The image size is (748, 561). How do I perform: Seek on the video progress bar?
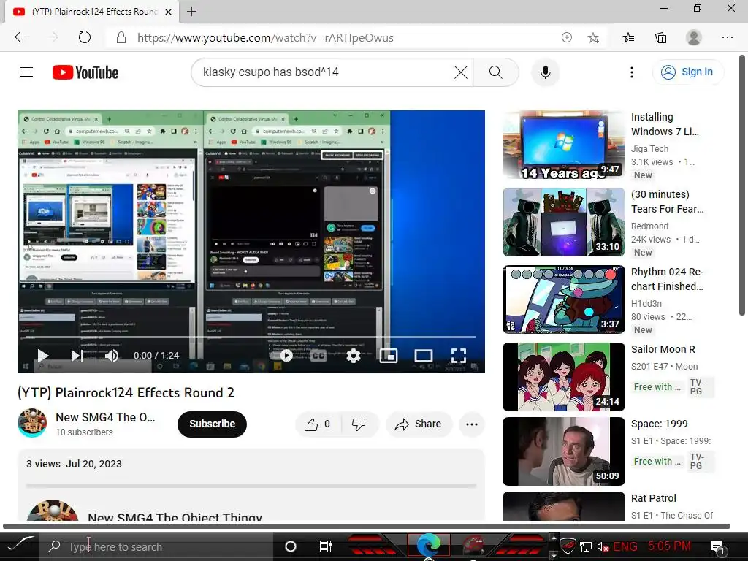click(251, 337)
